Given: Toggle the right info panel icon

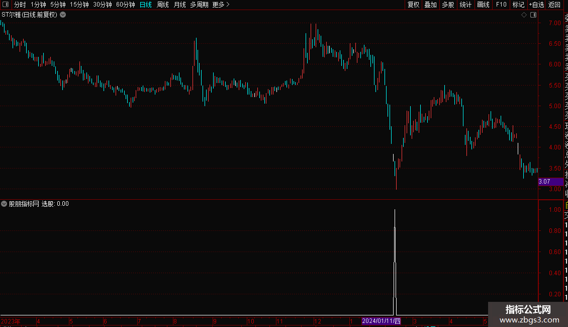Looking at the screenshot, I should click(533, 15).
